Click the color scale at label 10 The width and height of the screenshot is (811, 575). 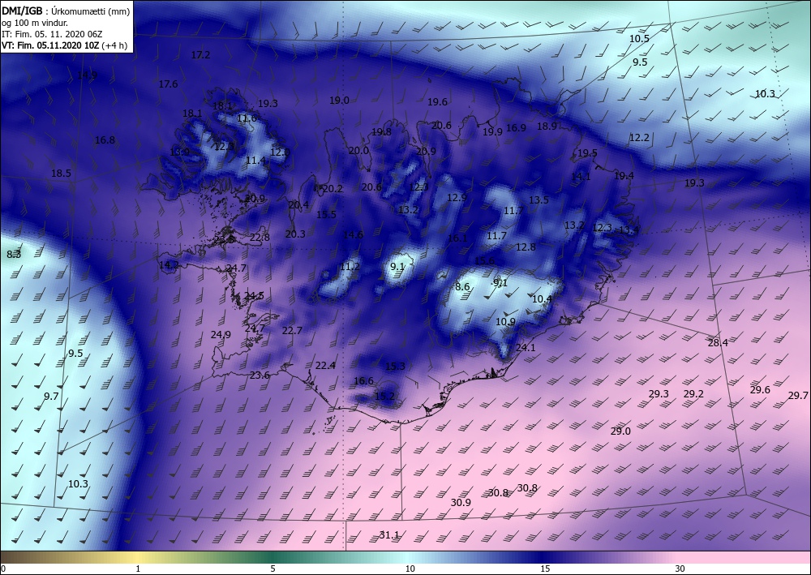click(x=410, y=569)
